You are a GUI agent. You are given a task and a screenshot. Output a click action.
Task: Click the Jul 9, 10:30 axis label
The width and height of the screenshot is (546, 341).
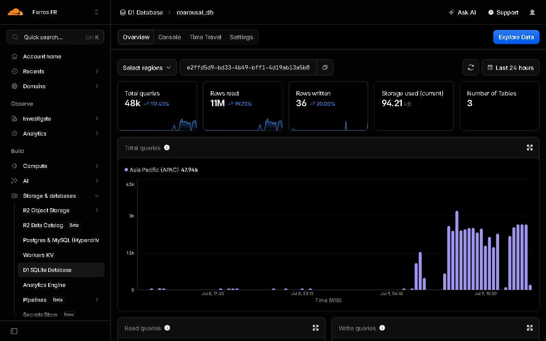coord(486,294)
